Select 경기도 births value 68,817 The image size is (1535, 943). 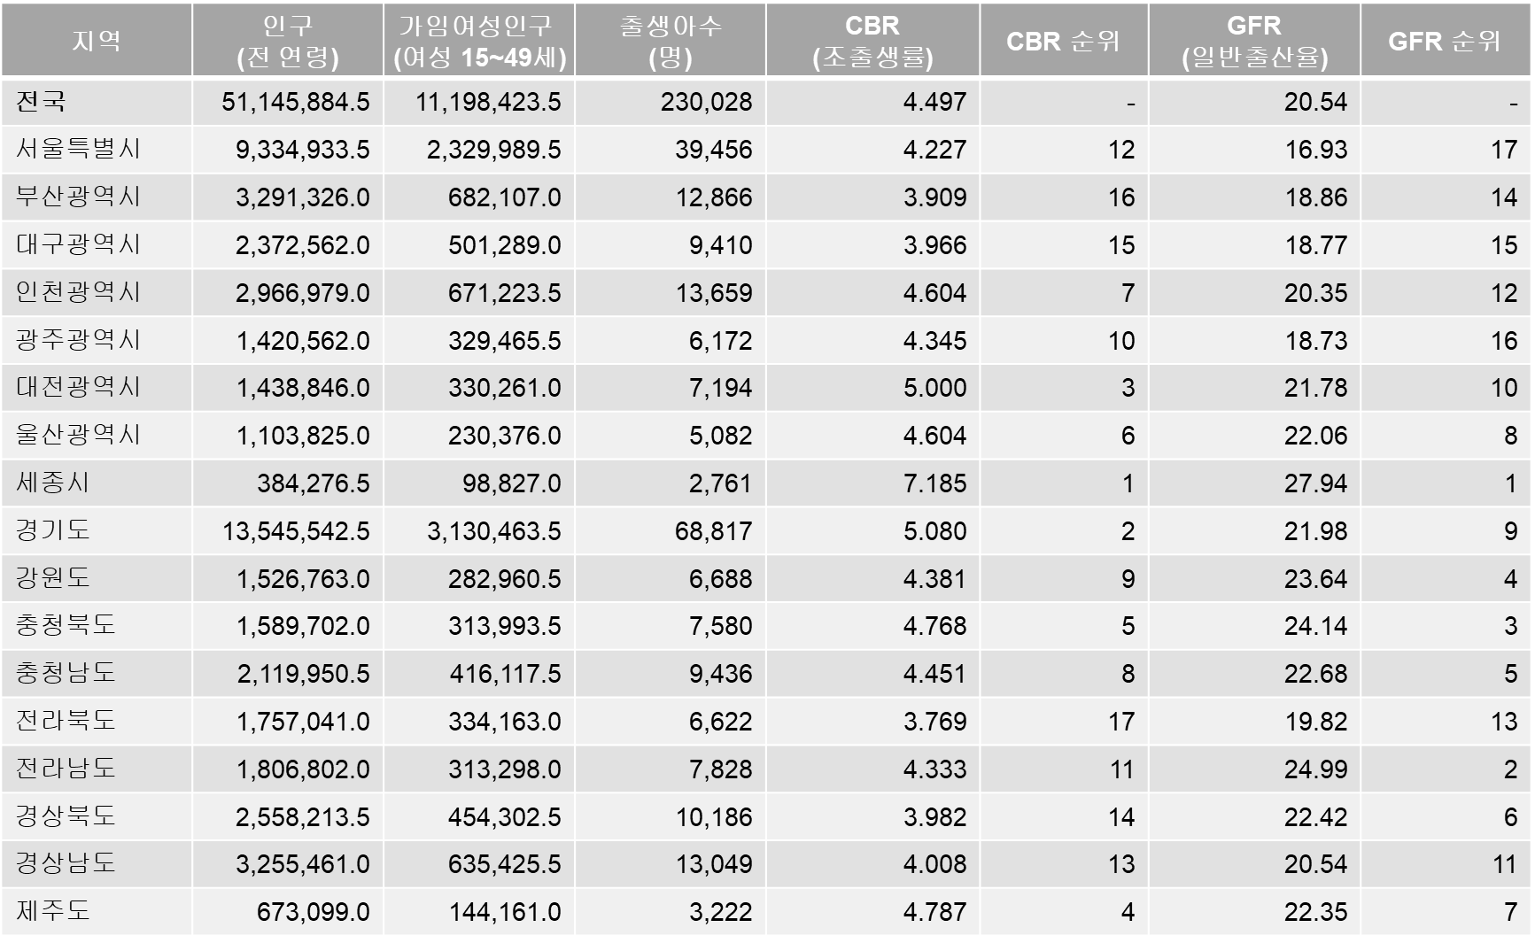point(713,531)
